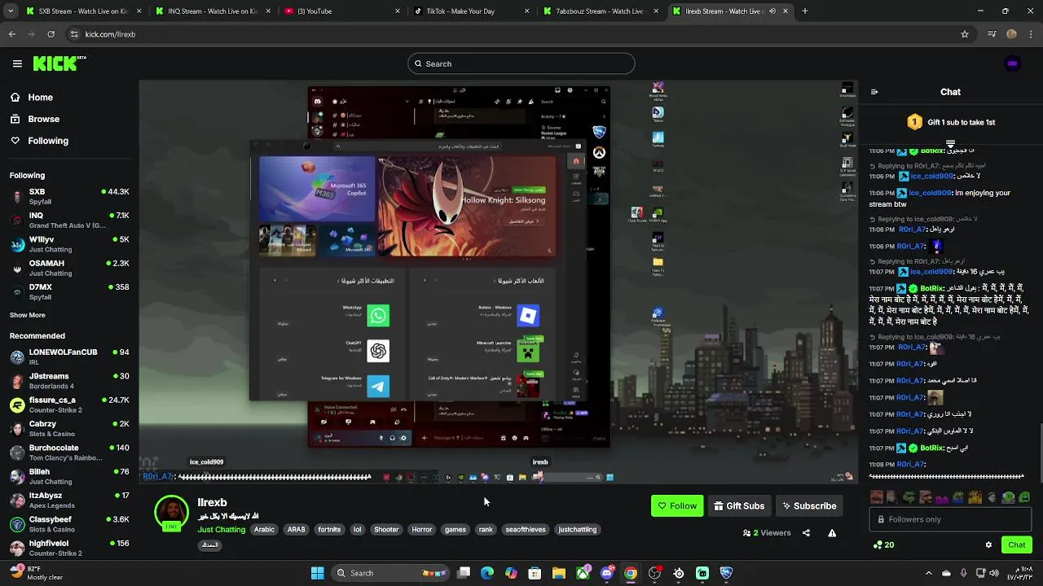The width and height of the screenshot is (1043, 586).
Task: Open chat settings gear icon
Action: point(988,545)
